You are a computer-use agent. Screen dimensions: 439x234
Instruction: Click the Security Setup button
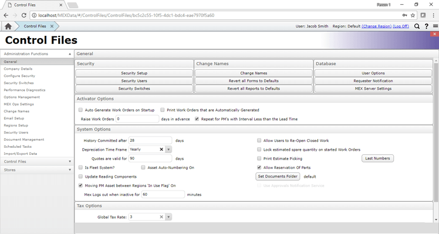pos(134,73)
